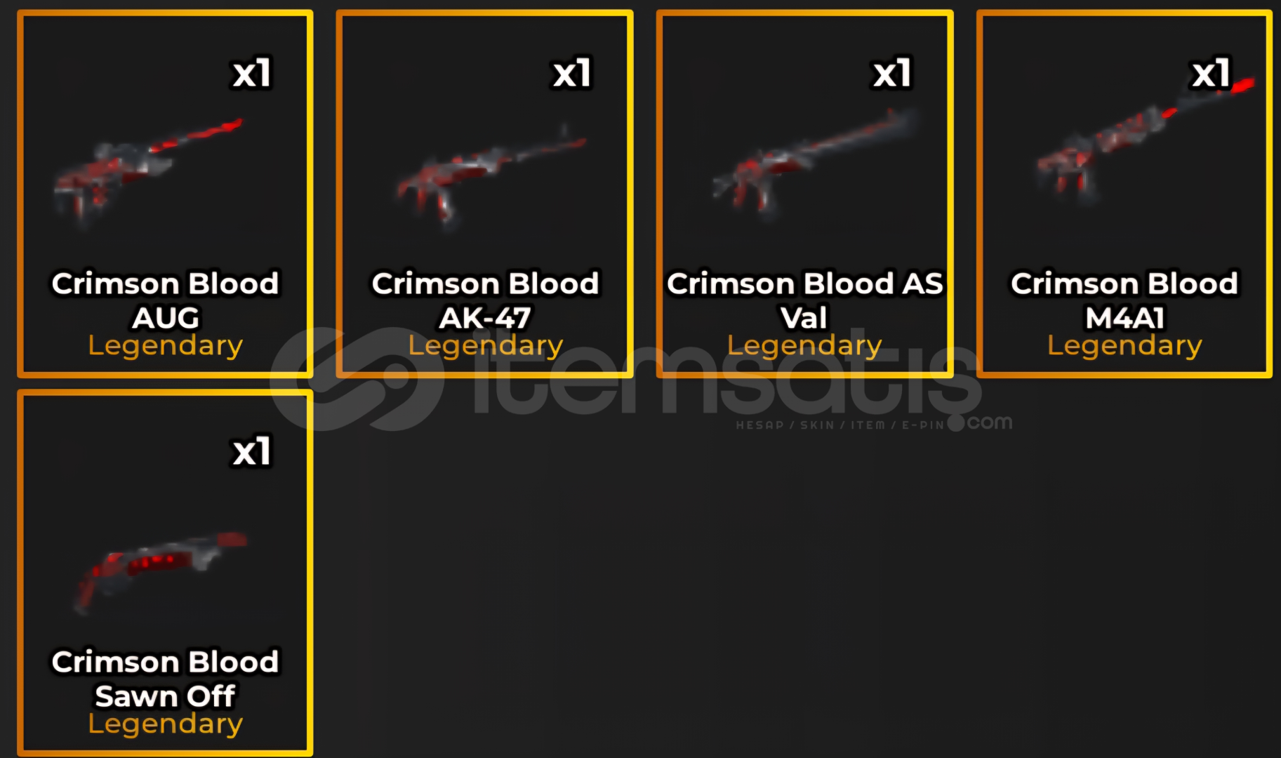The image size is (1281, 758).
Task: Click the HESAP / SKIN / ITEM / E-PIN tagline
Action: [840, 425]
